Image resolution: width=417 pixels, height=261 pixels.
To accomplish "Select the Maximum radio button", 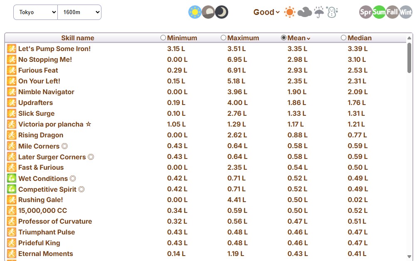I will click(x=223, y=38).
